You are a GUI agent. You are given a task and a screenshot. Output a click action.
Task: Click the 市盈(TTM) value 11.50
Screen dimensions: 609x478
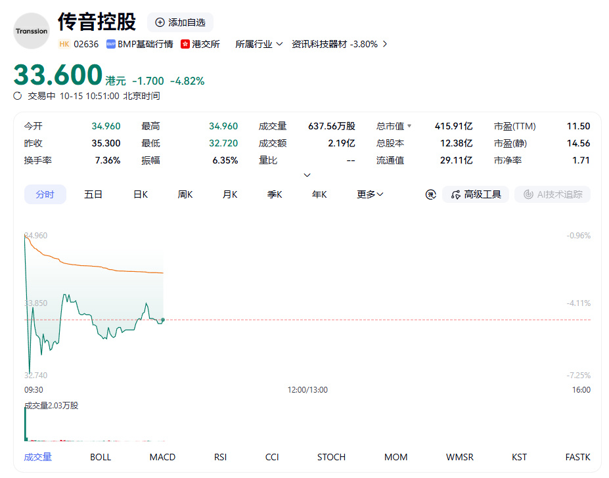tap(578, 126)
